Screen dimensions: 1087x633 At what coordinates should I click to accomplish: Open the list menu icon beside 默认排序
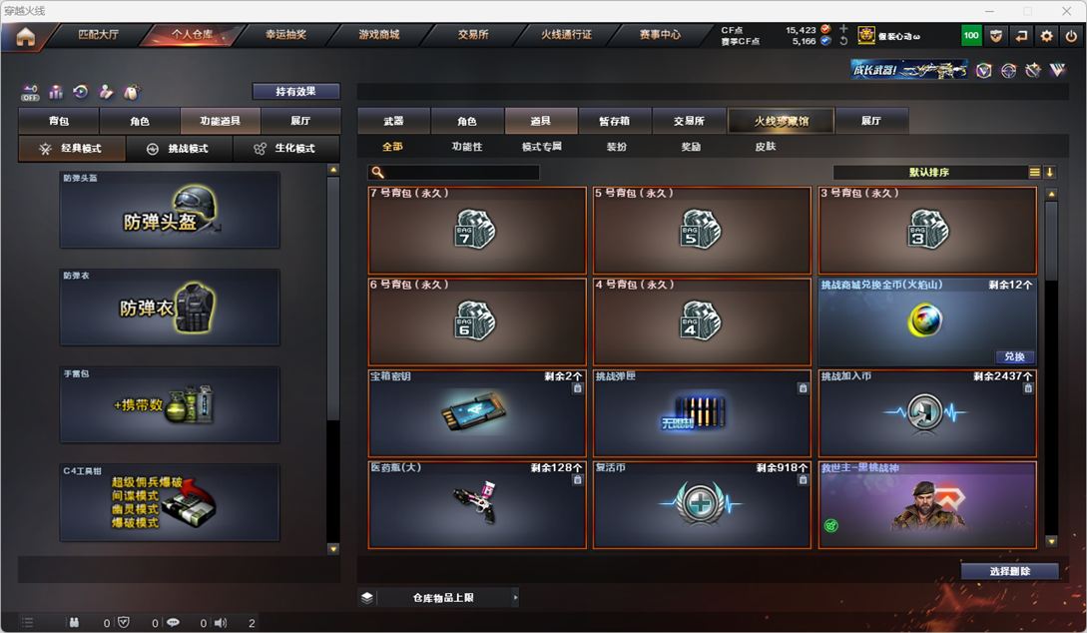pos(1034,172)
